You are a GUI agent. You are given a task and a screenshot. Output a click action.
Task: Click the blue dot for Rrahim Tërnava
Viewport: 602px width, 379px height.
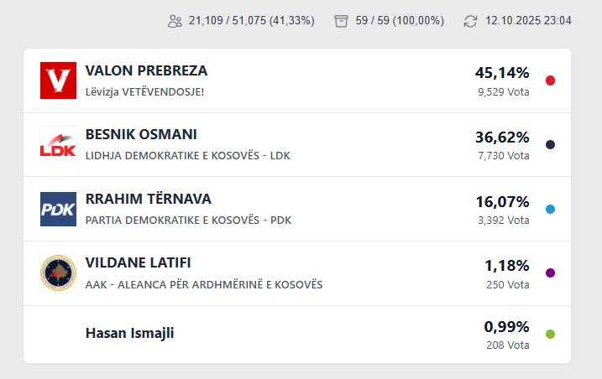[550, 209]
